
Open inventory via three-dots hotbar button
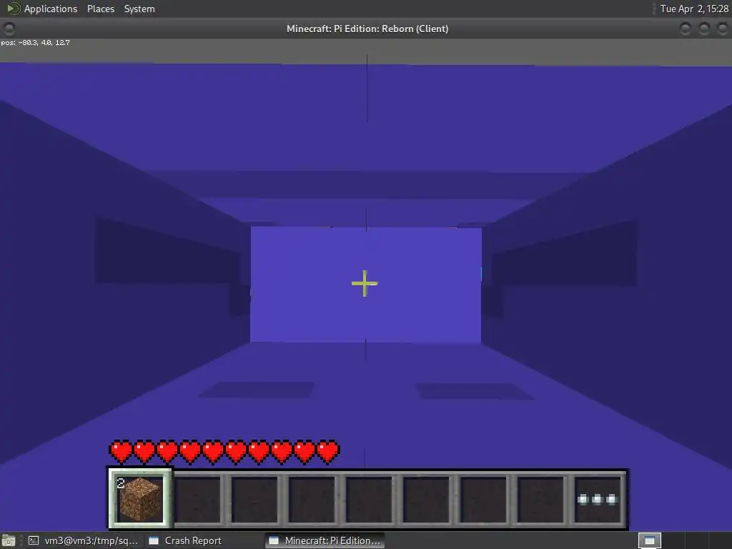point(598,500)
